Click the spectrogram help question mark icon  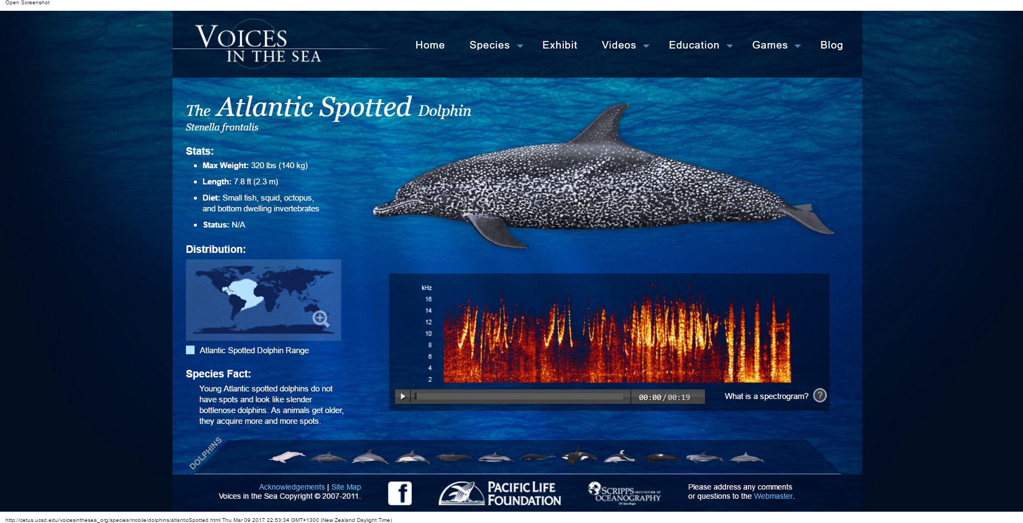[819, 396]
